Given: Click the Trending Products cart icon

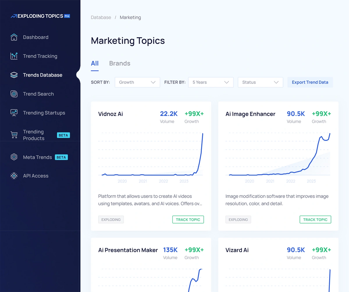Looking at the screenshot, I should click(x=14, y=135).
